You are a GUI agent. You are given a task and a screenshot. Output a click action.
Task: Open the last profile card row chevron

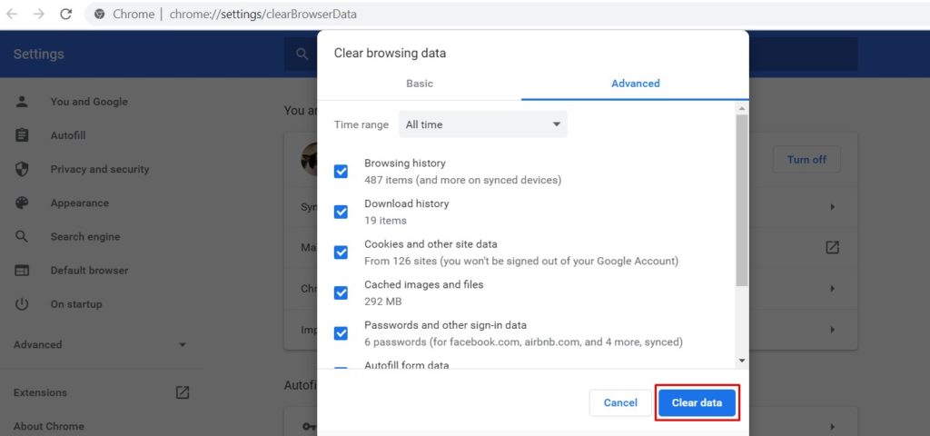[x=833, y=329]
